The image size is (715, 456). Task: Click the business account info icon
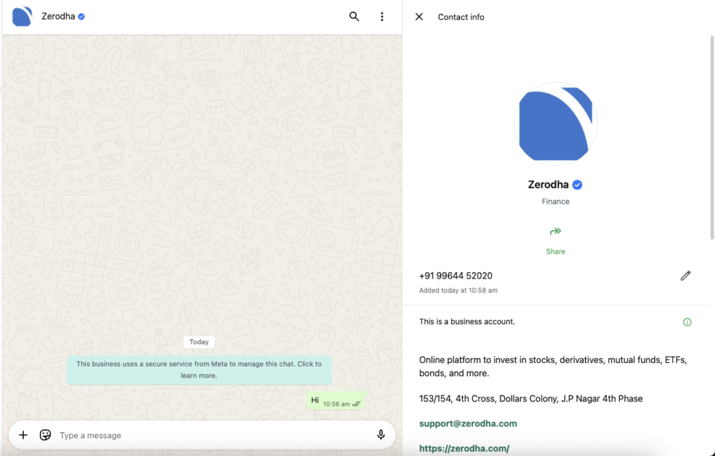tap(687, 322)
